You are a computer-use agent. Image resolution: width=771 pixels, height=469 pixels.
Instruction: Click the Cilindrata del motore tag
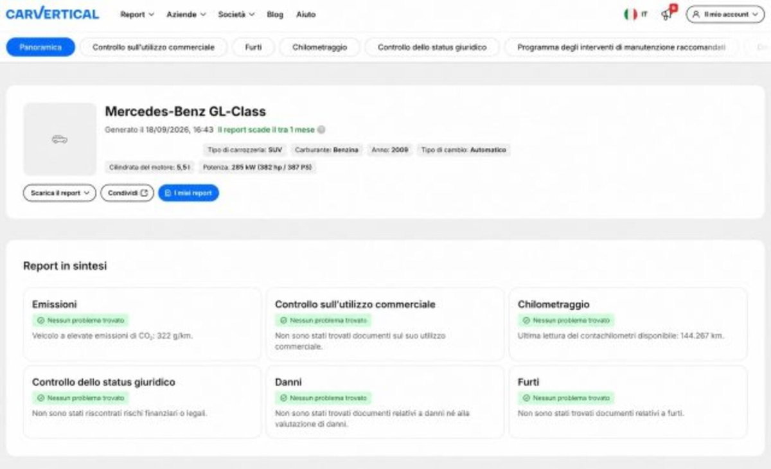148,167
